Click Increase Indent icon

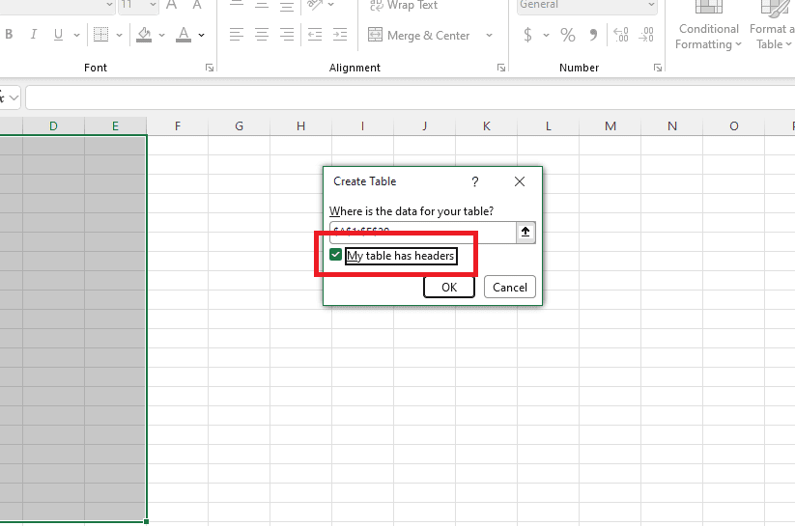click(x=340, y=35)
